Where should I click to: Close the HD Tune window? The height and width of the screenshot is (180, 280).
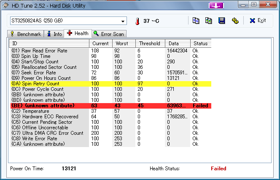tap(268, 5)
